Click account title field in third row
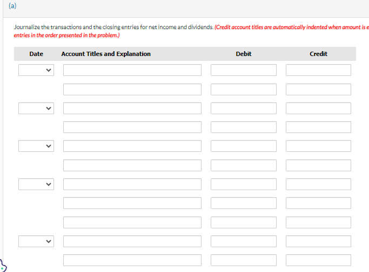 coord(132,108)
